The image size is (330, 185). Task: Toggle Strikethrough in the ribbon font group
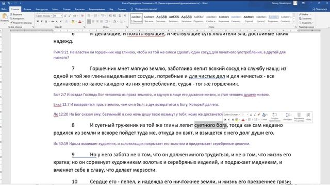tap(53, 22)
